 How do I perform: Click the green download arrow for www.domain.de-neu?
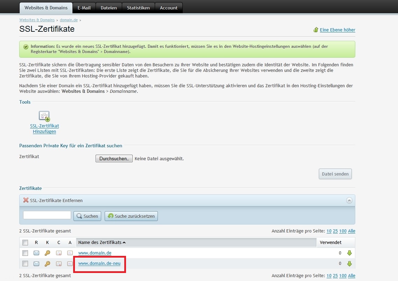tap(349, 264)
